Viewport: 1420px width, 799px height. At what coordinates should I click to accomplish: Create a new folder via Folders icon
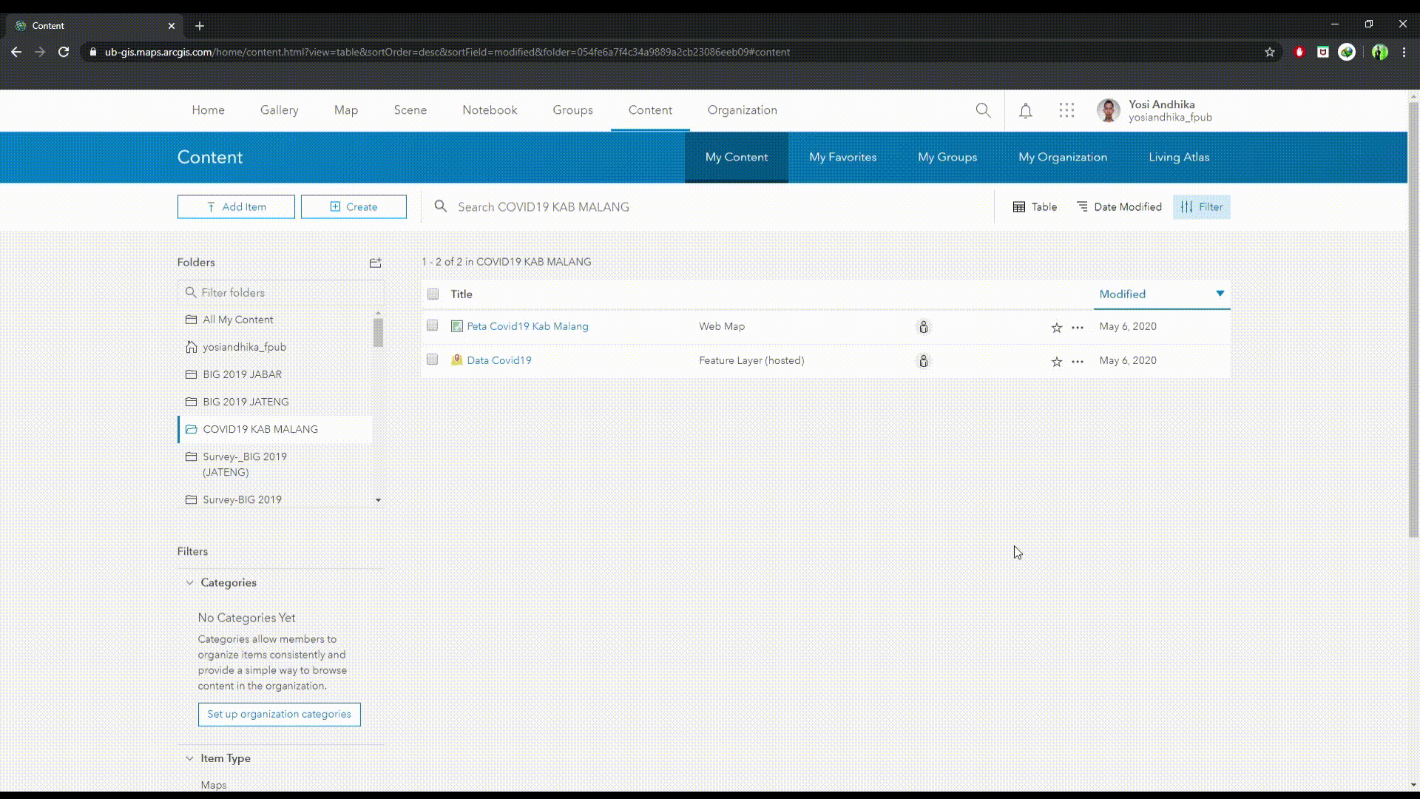click(376, 263)
